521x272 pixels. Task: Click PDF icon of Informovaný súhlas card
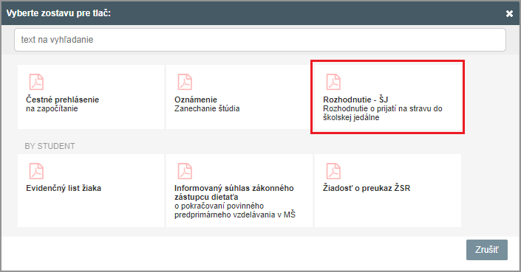185,171
